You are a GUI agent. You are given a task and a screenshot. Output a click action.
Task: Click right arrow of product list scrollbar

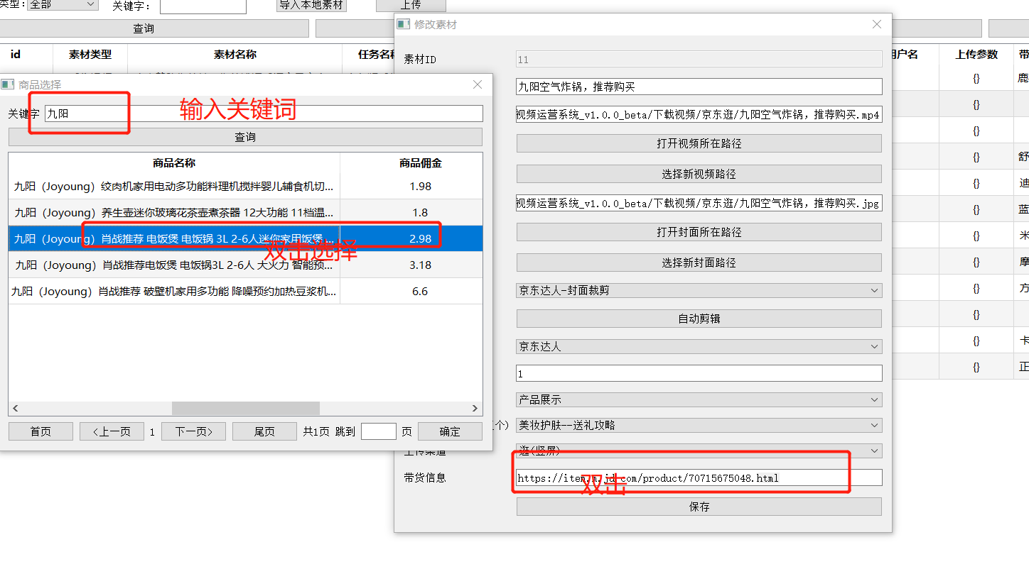coord(476,409)
